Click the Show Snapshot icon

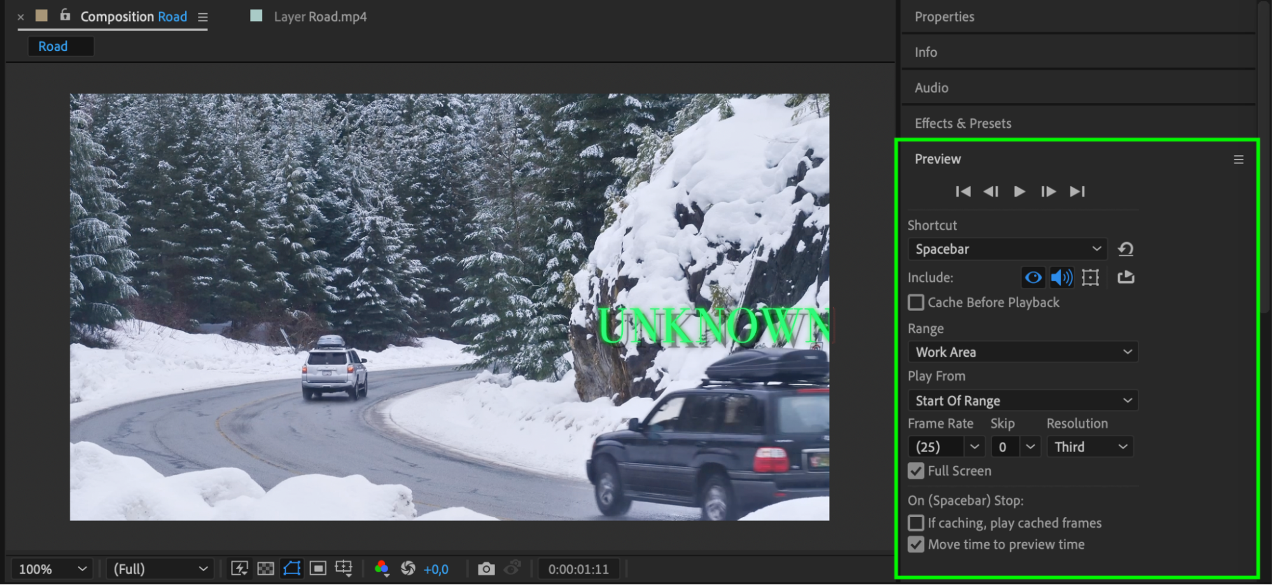[x=513, y=568]
